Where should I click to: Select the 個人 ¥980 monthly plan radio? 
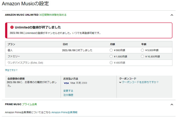[x=111, y=50]
